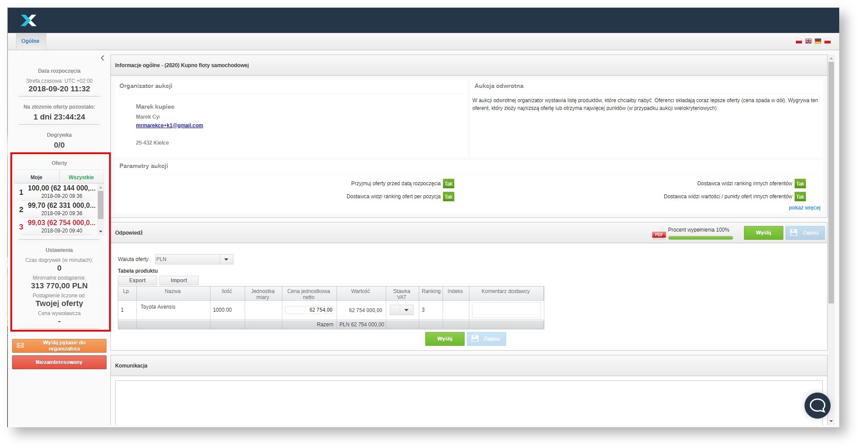The height and width of the screenshot is (448, 860).
Task: Expand the Stawka VAT dropdown
Action: (401, 310)
